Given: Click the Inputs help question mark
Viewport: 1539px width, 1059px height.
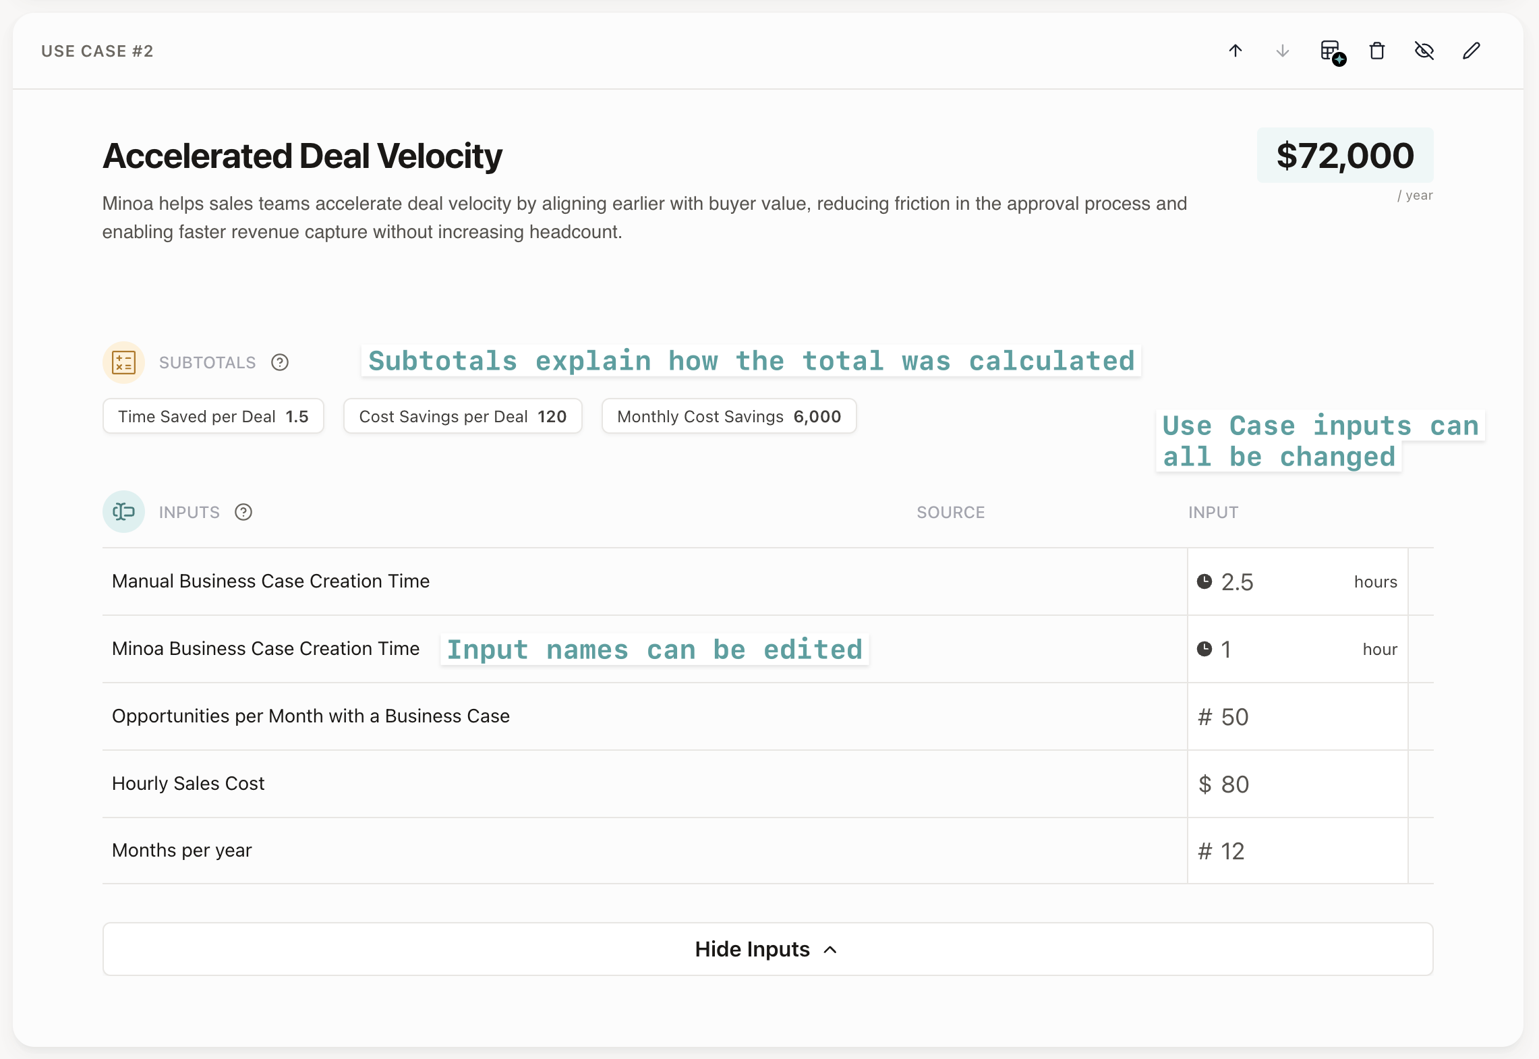Looking at the screenshot, I should pos(243,513).
